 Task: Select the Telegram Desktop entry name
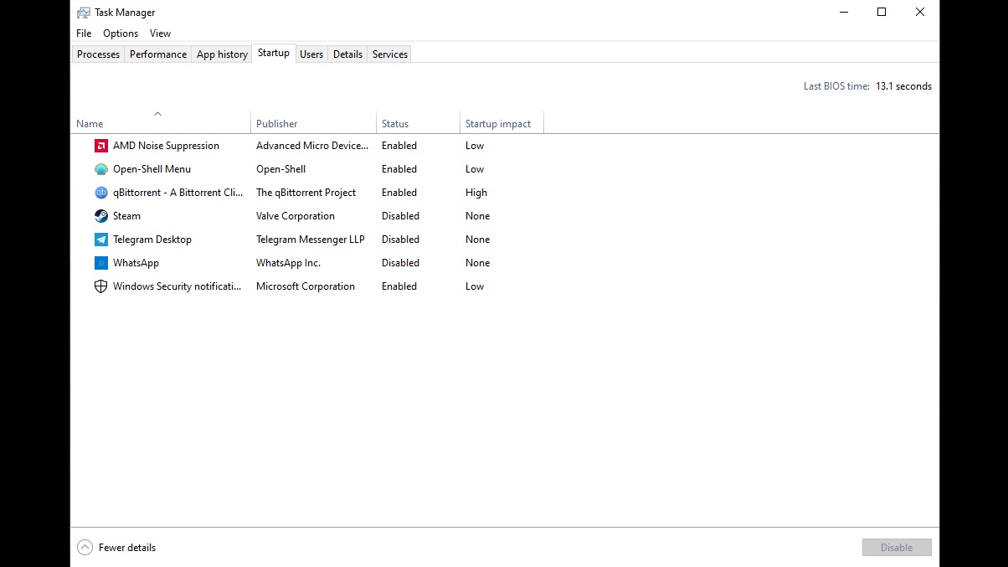[x=152, y=240]
